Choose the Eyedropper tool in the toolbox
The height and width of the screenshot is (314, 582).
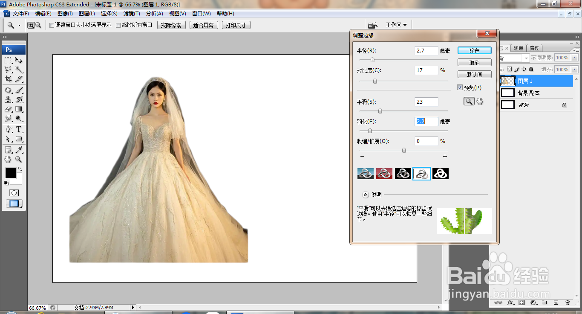(19, 150)
